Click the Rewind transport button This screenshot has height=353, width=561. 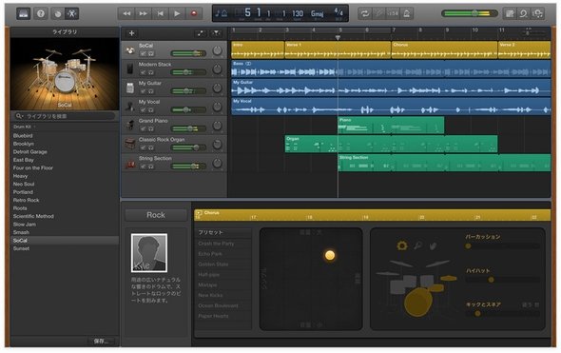(x=126, y=13)
